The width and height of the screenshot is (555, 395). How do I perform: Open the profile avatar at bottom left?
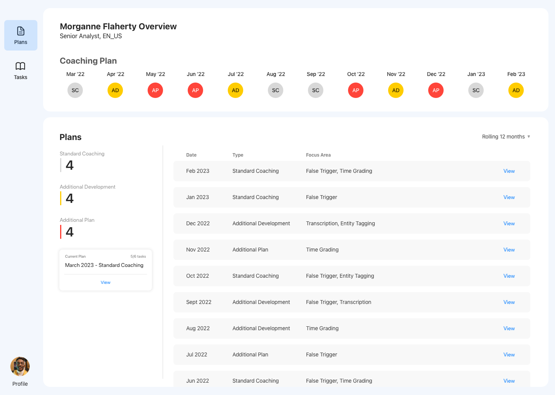[x=20, y=366]
